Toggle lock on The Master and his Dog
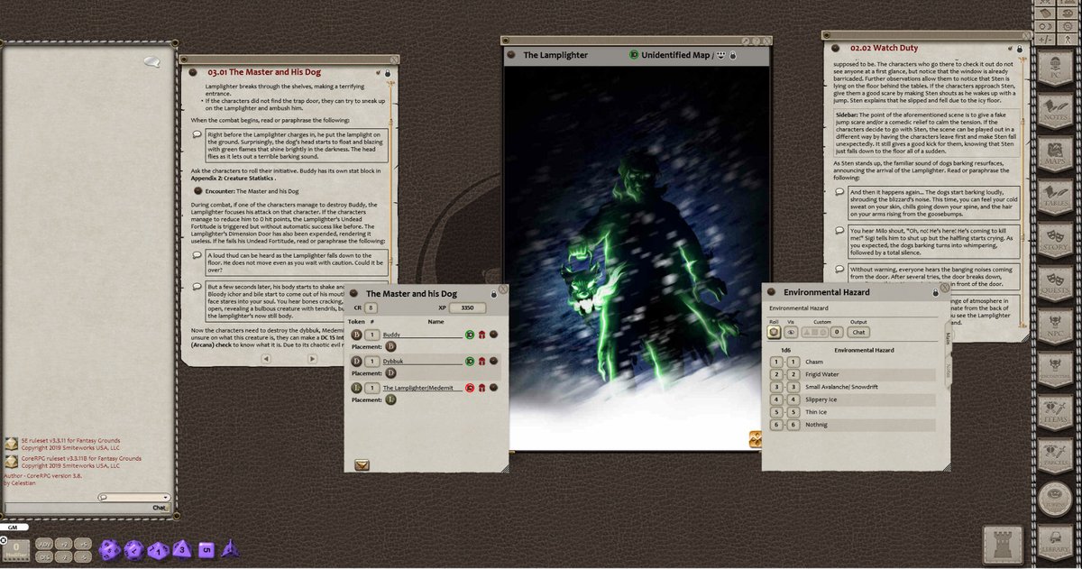1082x569 pixels. (494, 294)
